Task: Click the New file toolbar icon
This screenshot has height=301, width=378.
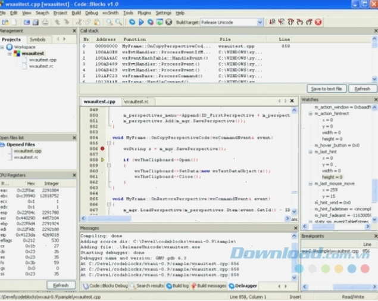Action: 14,22
